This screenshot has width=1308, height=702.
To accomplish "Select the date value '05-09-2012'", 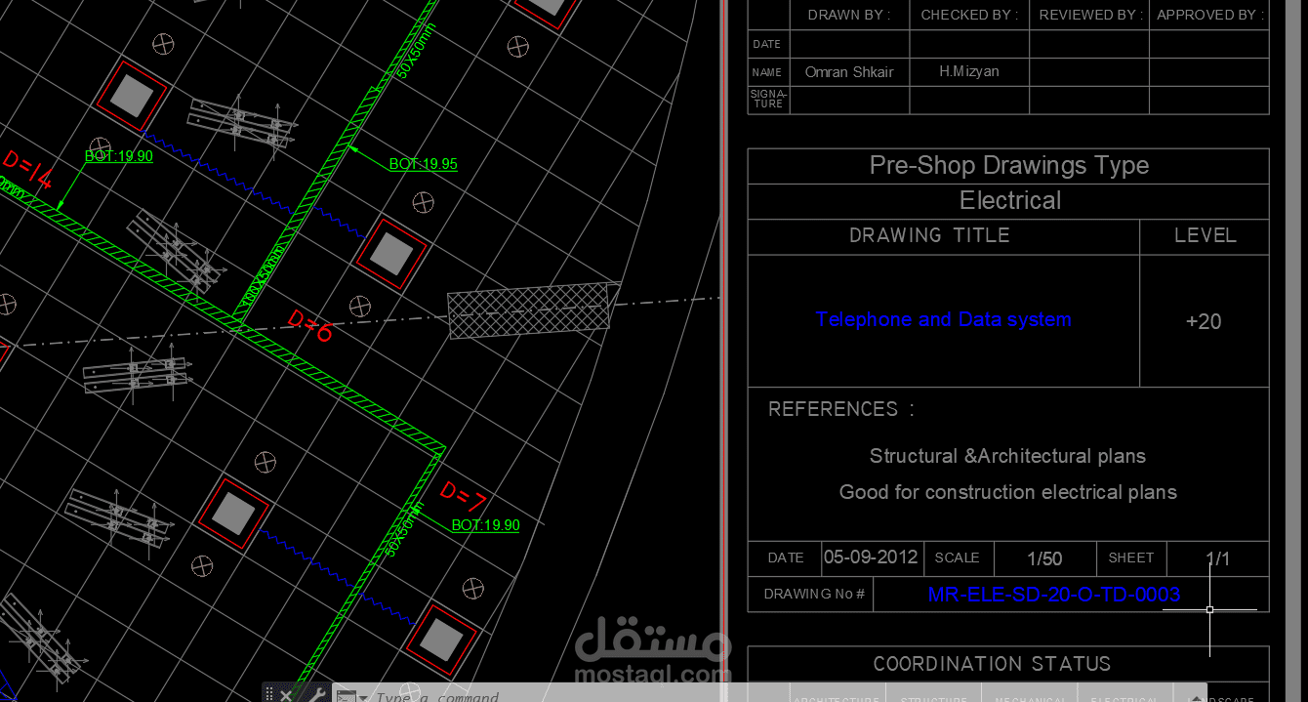I will pyautogui.click(x=871, y=557).
